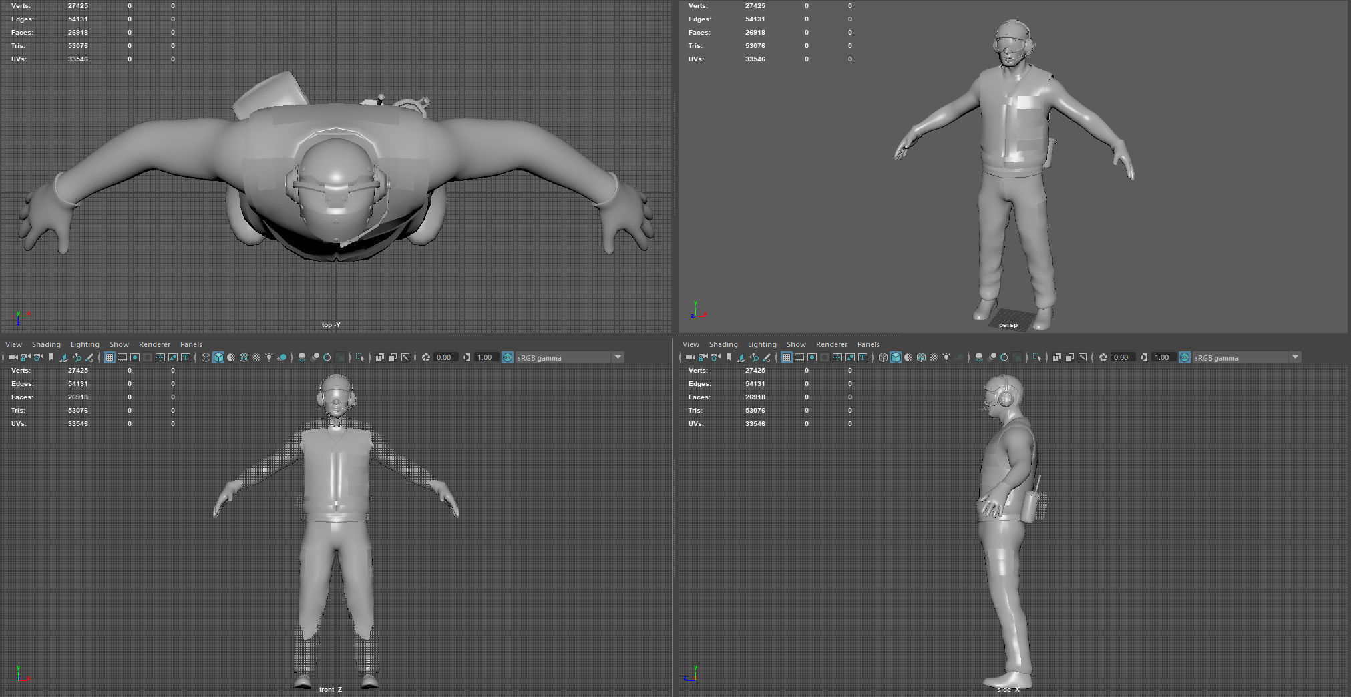
Task: Click exposure field 0.00 in side view
Action: (x=1122, y=357)
